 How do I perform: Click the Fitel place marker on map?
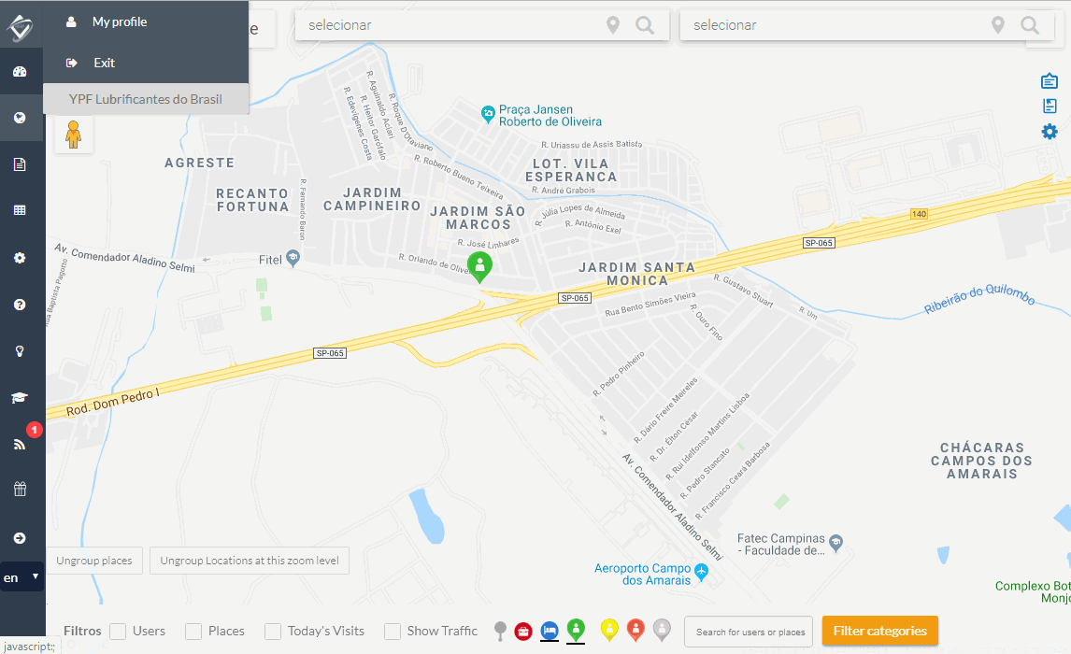point(293,257)
